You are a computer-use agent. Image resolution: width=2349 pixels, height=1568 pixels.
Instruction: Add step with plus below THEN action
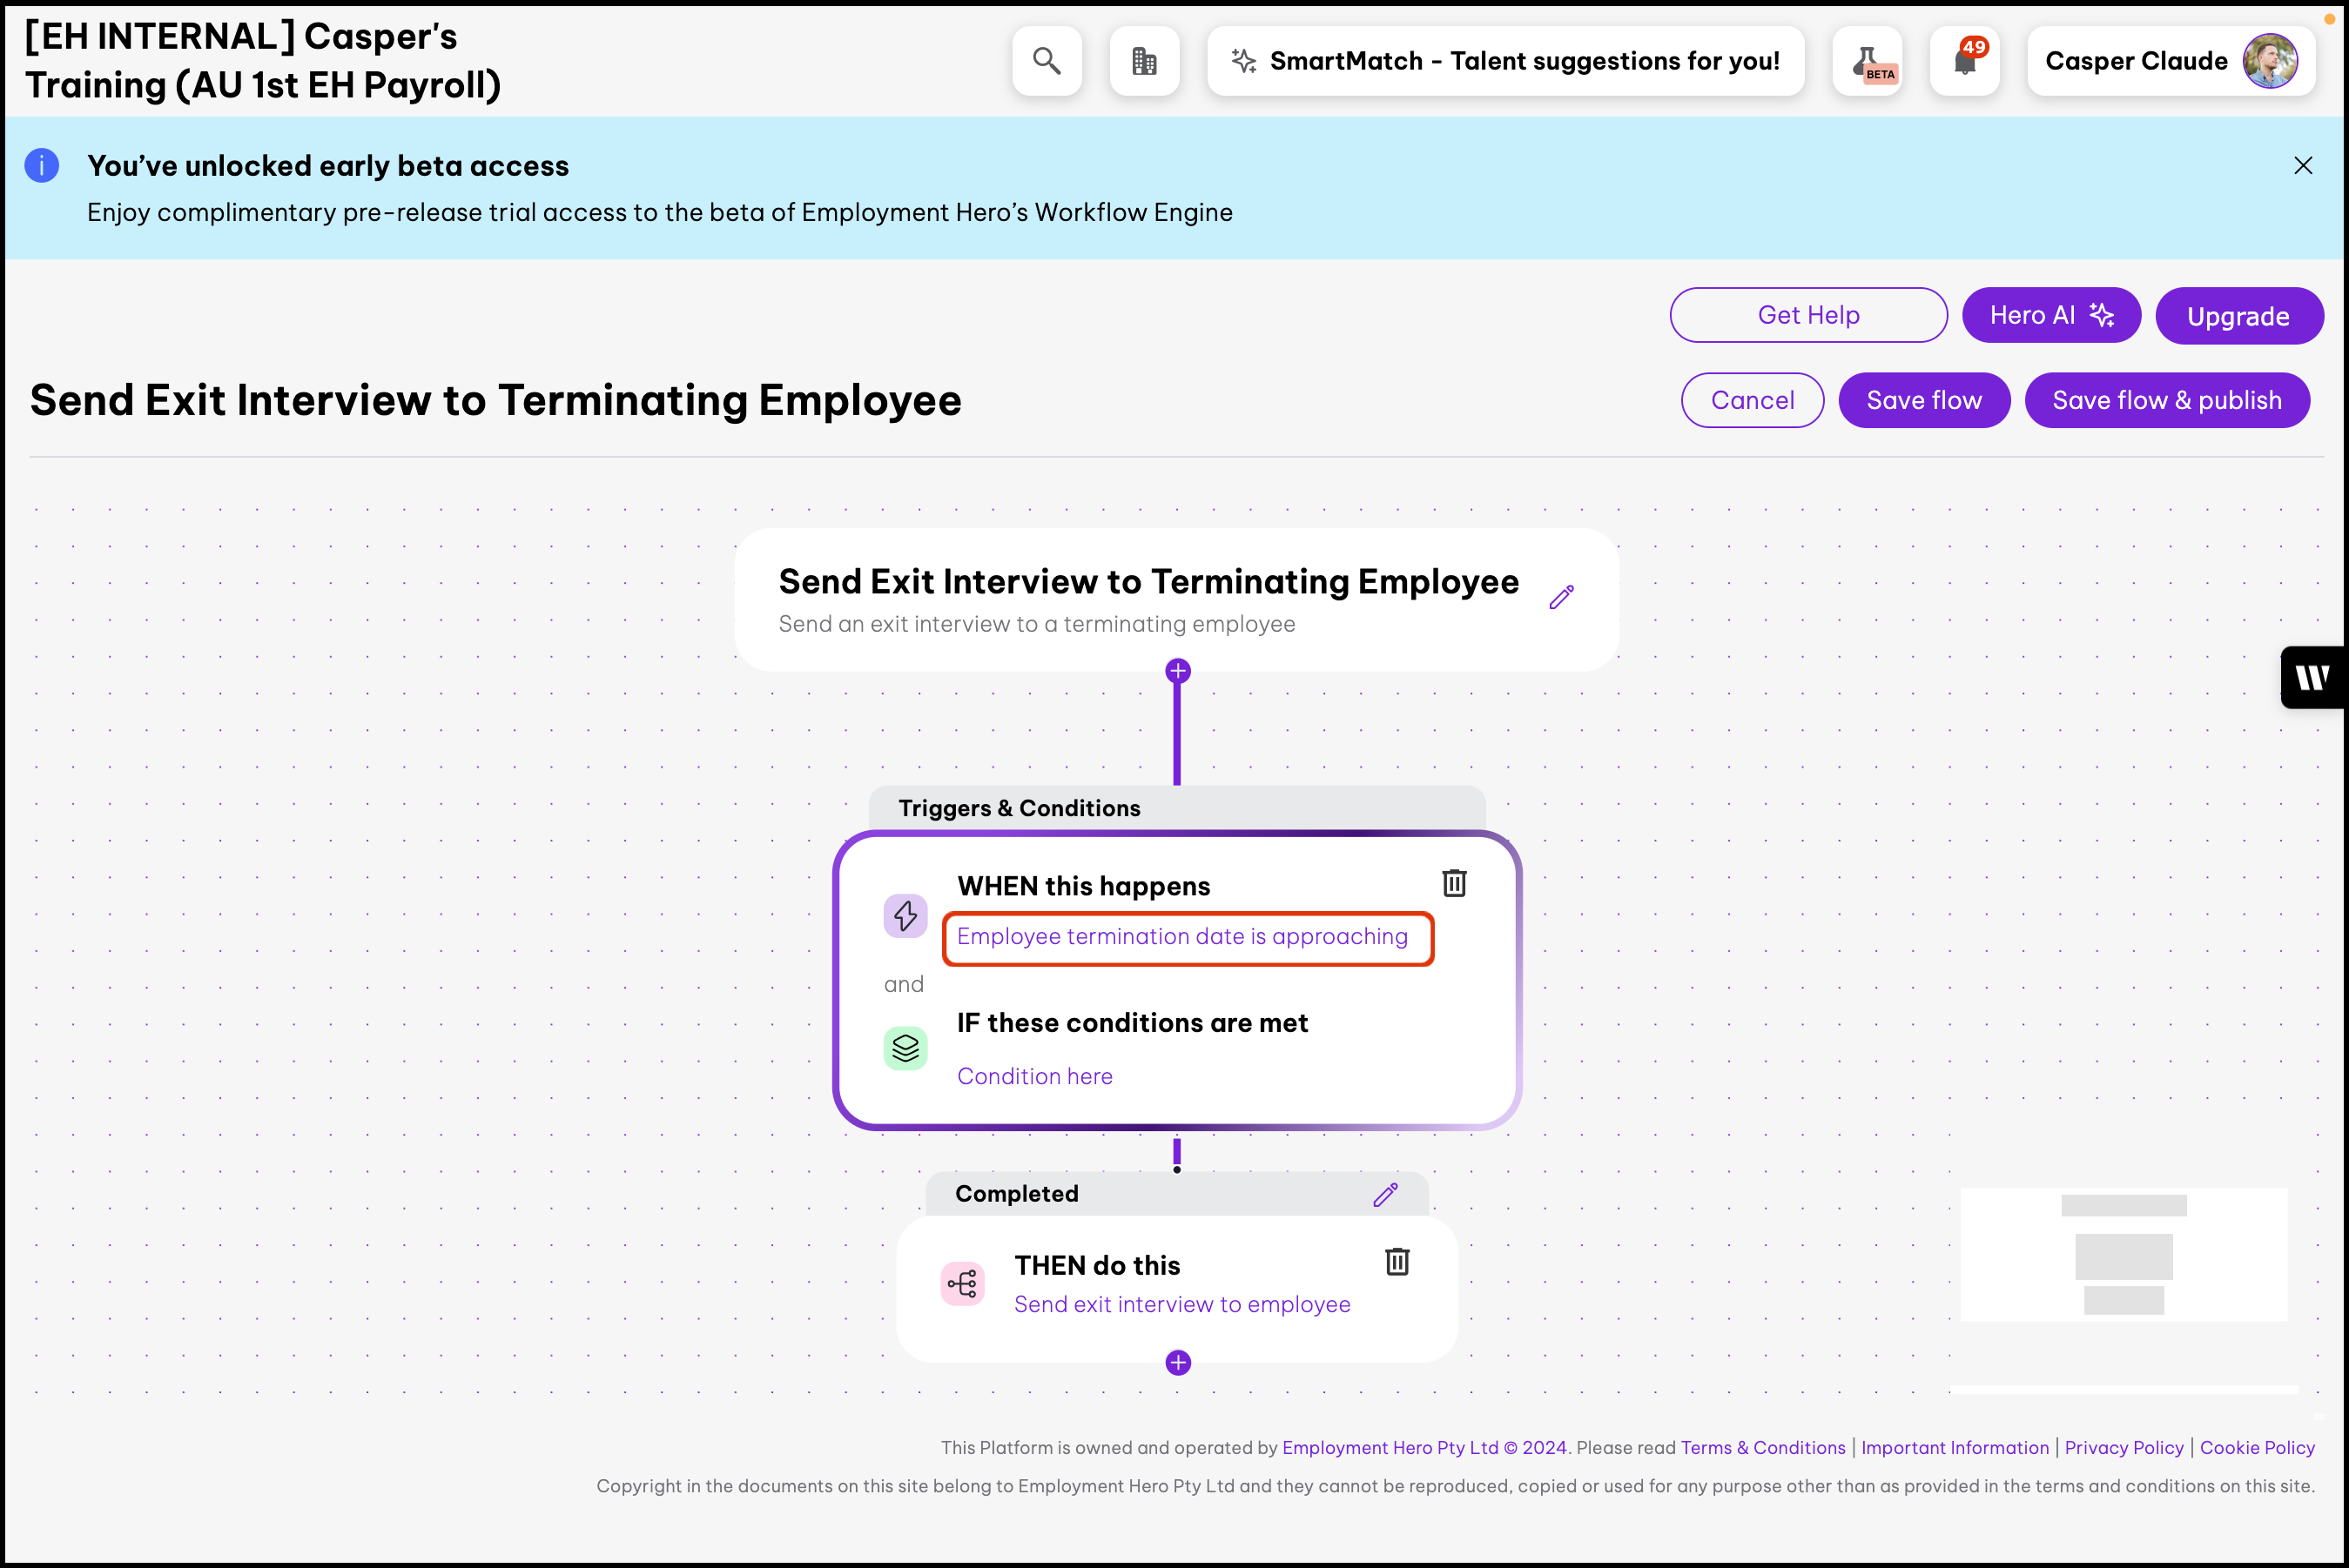click(1177, 1363)
